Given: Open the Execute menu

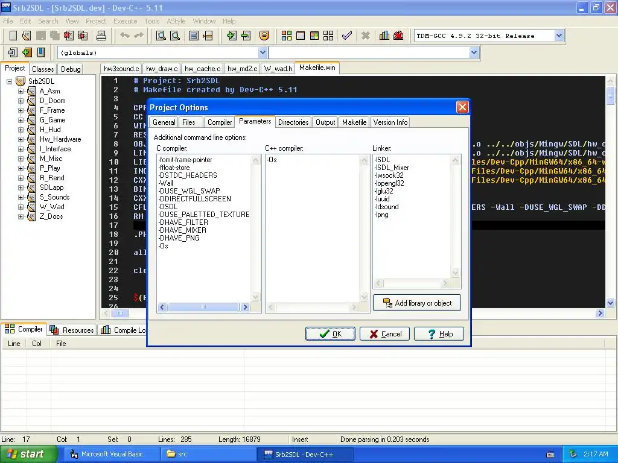Looking at the screenshot, I should click(x=126, y=21).
